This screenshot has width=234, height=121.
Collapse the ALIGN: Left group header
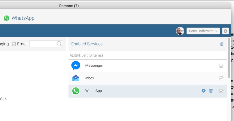click(x=86, y=55)
